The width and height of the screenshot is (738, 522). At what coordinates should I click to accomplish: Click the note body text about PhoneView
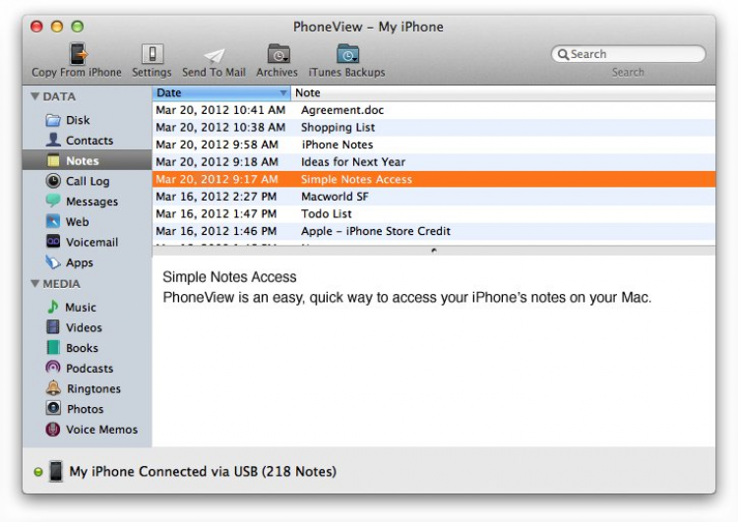407,298
